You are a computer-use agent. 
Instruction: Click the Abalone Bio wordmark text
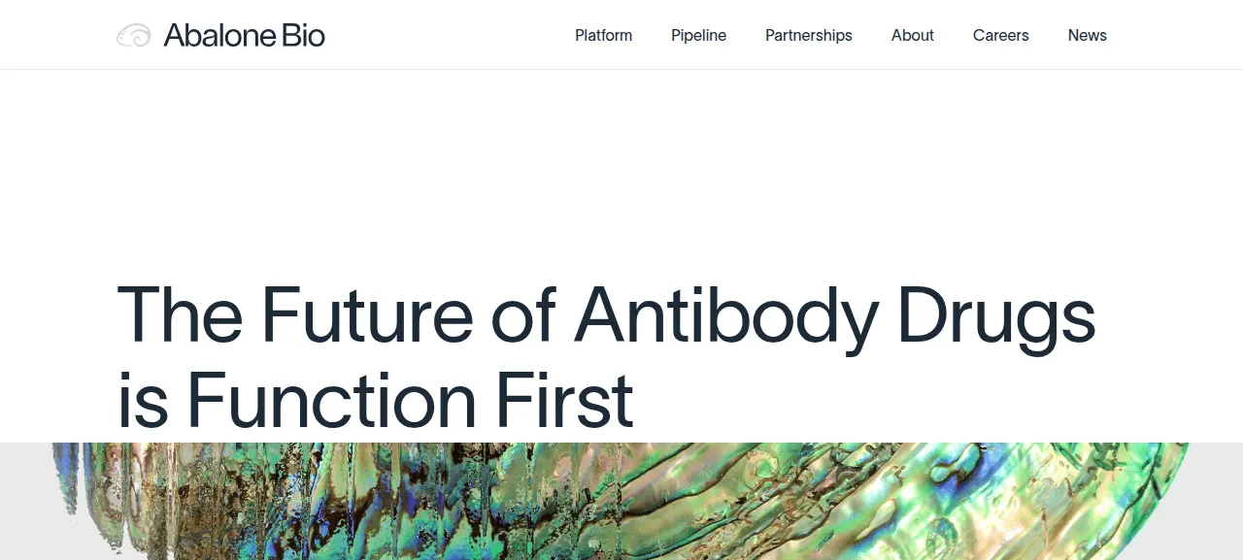point(244,36)
